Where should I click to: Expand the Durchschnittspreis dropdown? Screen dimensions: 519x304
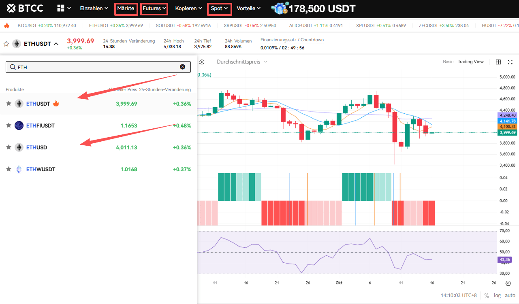click(x=242, y=62)
